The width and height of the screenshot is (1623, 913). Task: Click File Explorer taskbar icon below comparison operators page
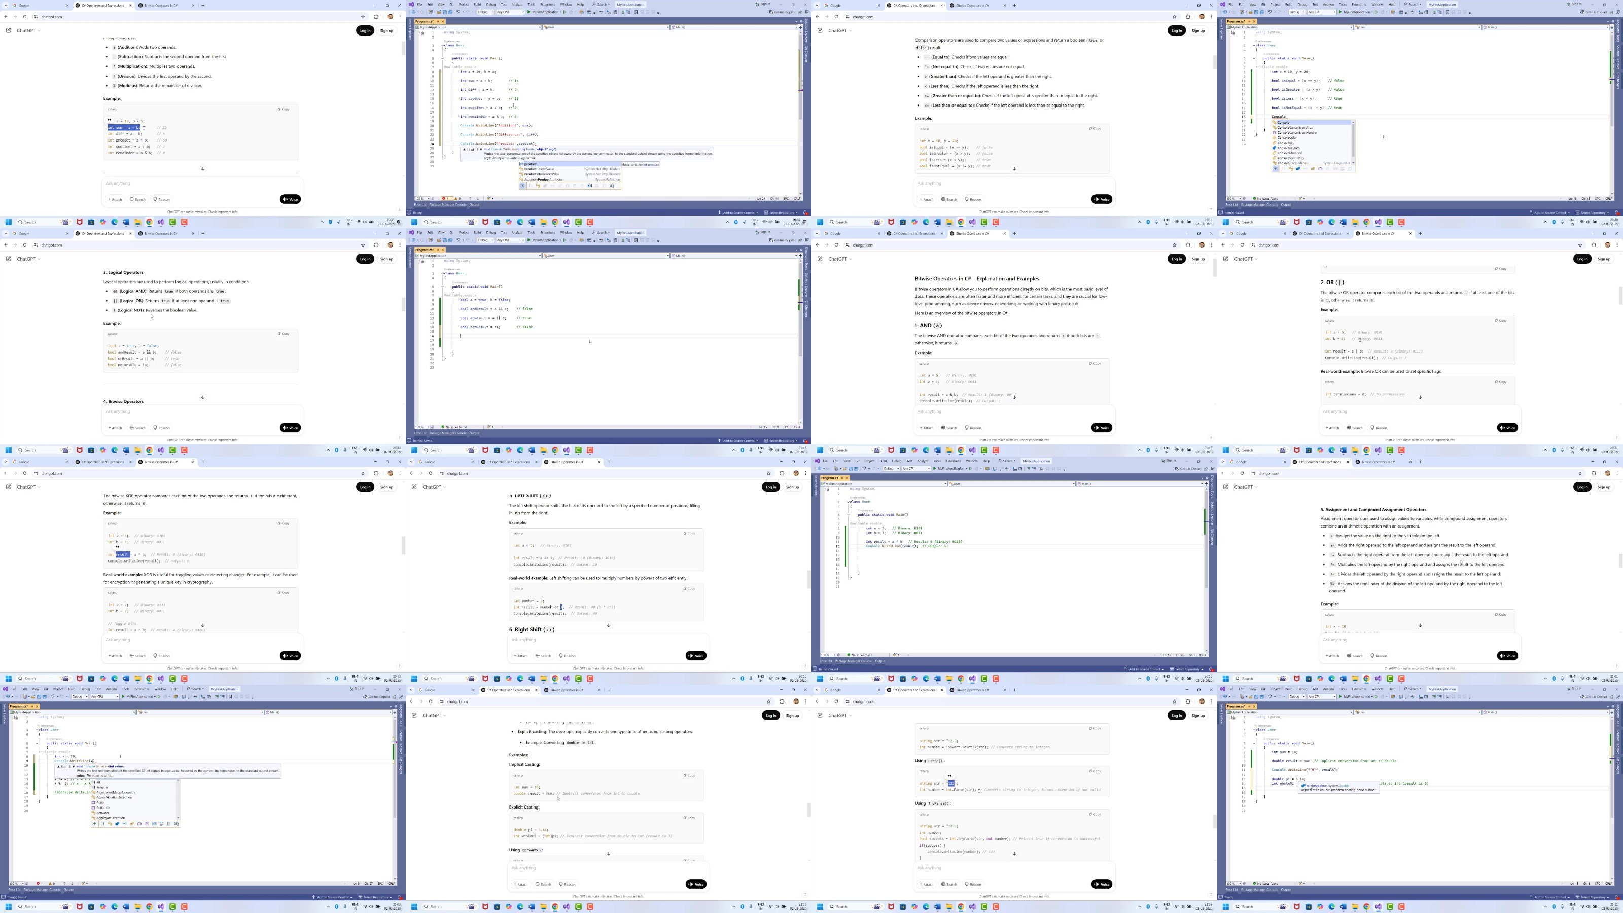[x=949, y=222]
